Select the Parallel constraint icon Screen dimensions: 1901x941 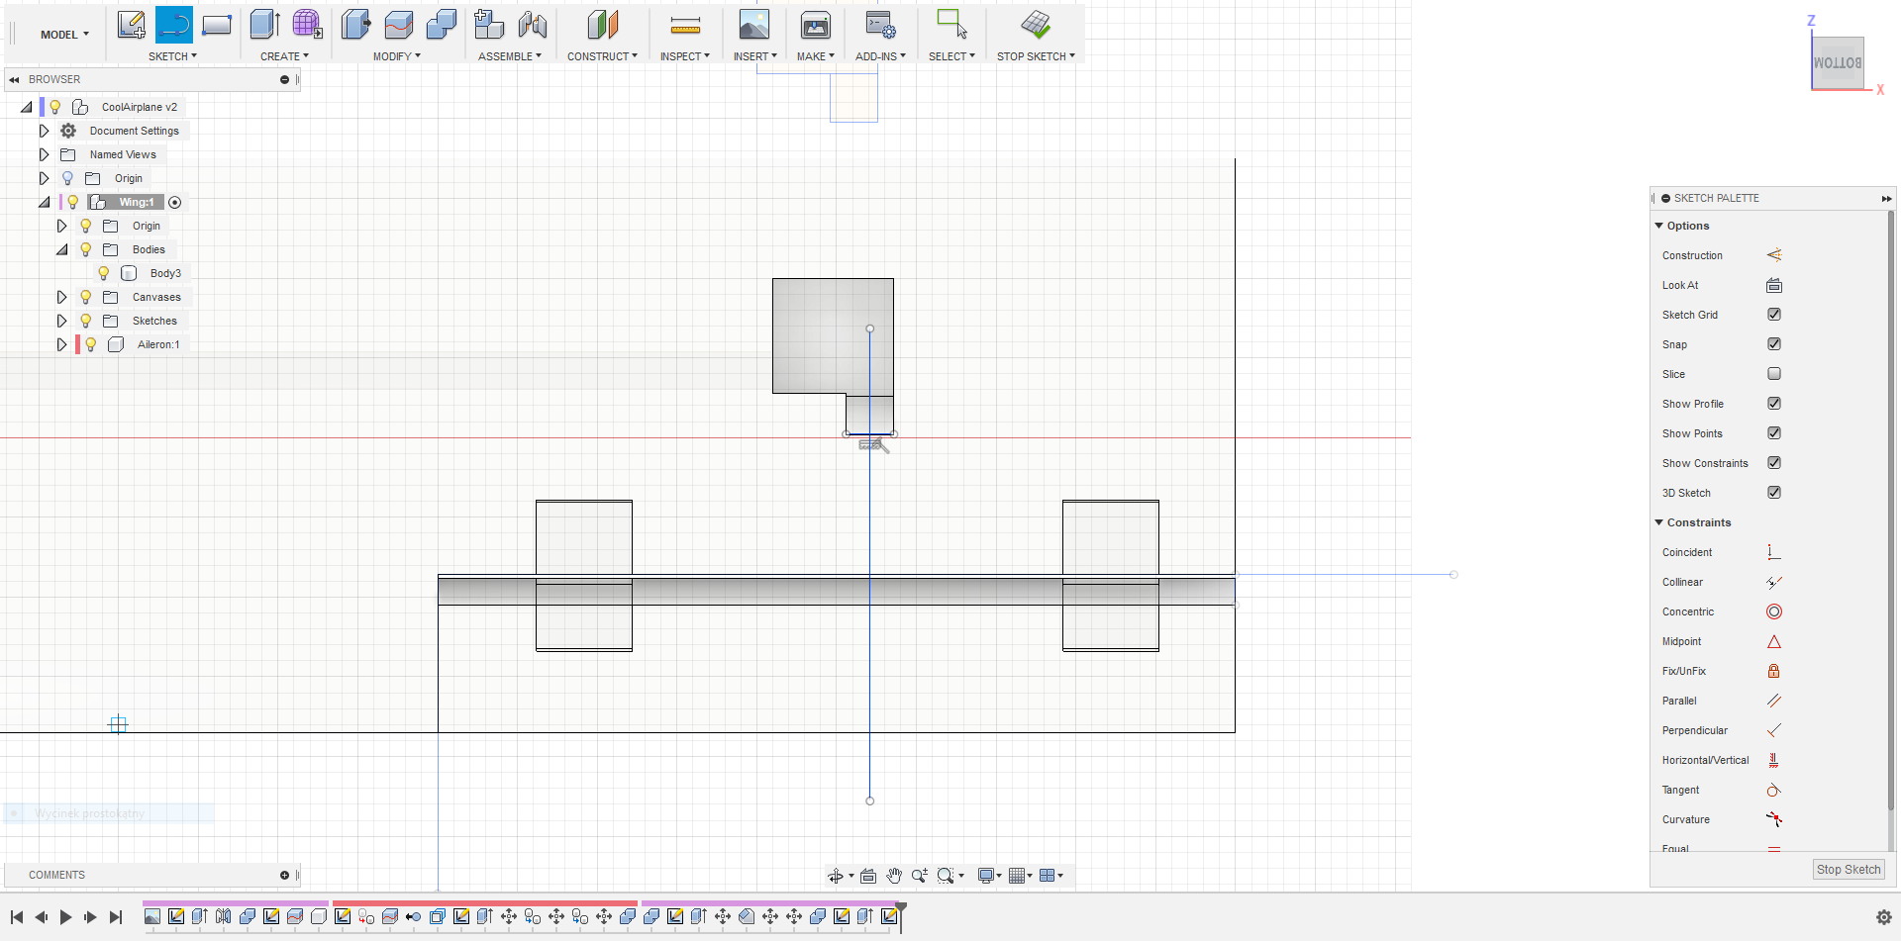pyautogui.click(x=1774, y=701)
